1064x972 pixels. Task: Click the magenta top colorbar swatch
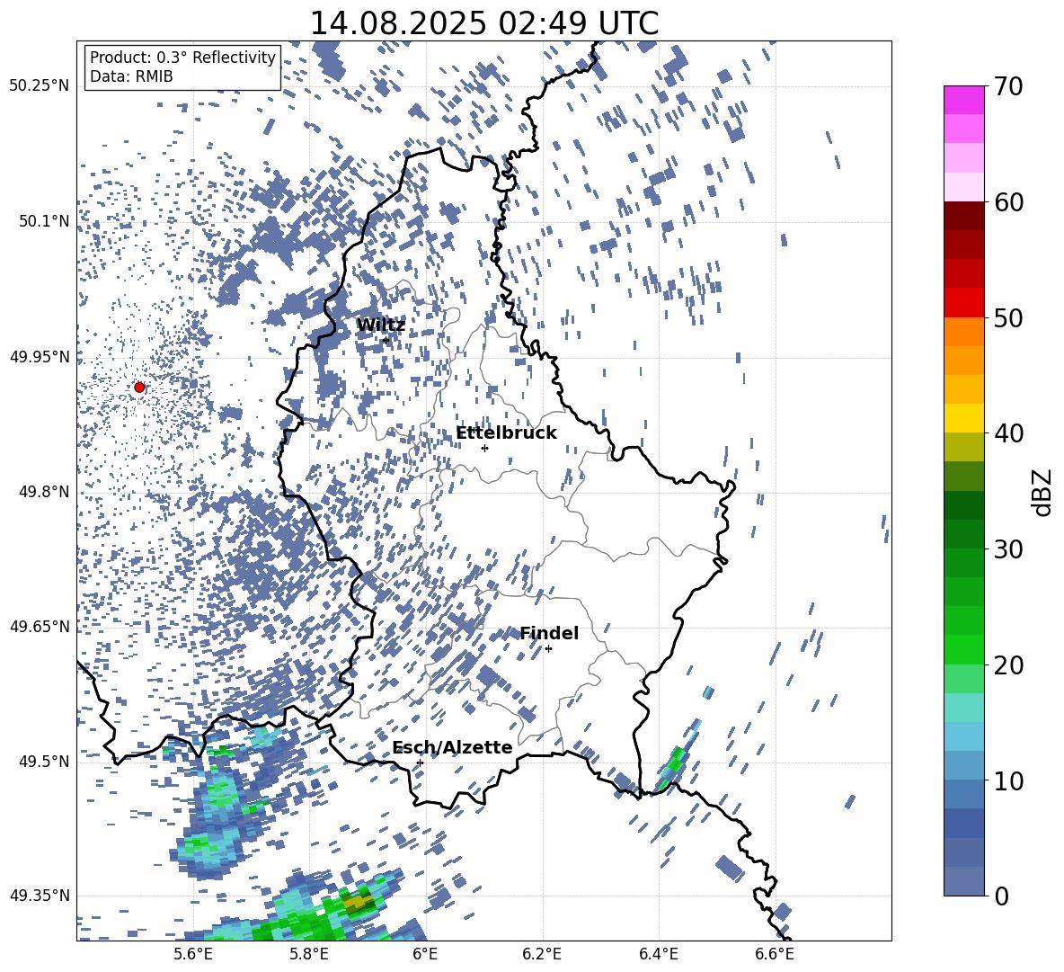(963, 100)
